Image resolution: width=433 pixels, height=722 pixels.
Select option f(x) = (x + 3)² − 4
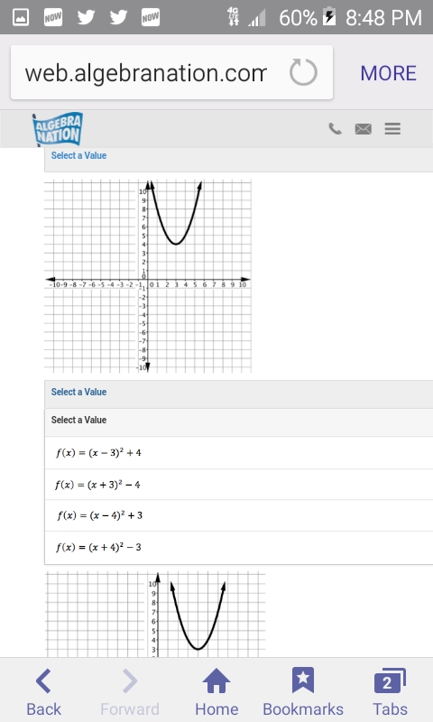(238, 485)
